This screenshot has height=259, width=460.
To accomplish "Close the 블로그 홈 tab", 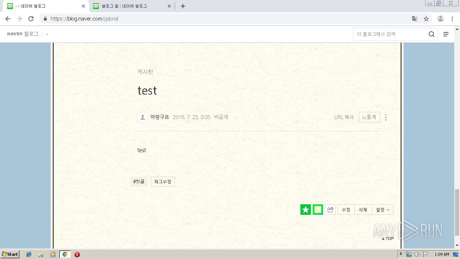I will click(x=169, y=6).
